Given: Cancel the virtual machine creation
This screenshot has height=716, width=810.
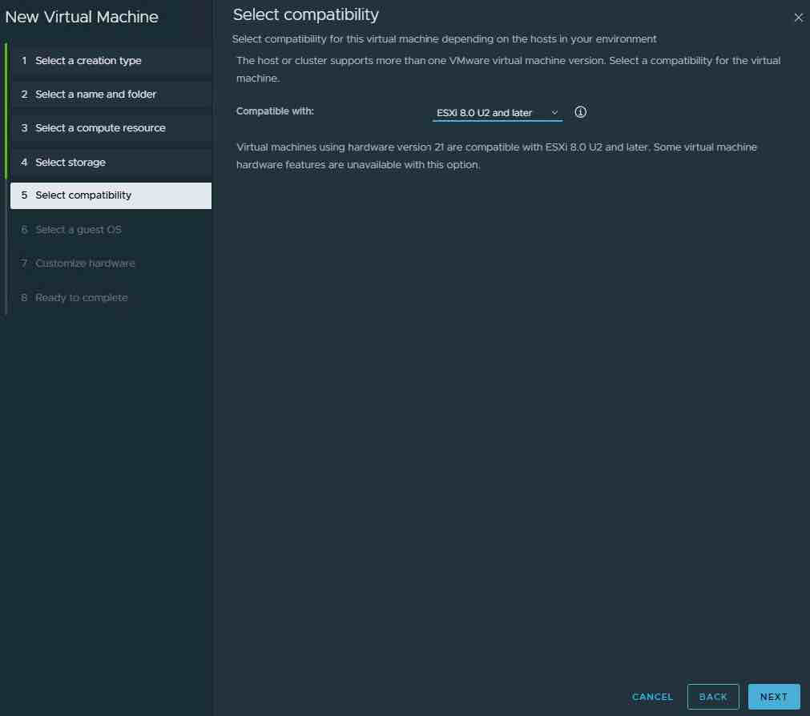Looking at the screenshot, I should 652,697.
